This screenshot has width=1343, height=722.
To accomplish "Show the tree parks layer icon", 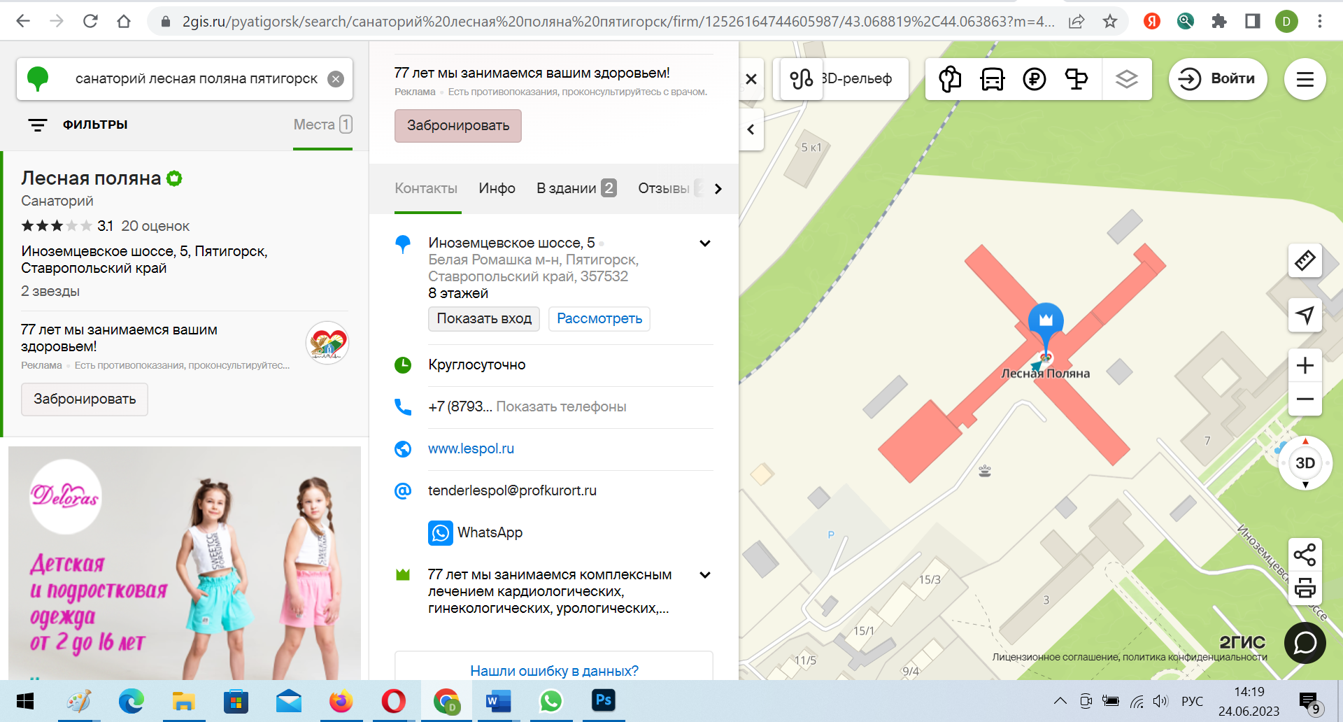I will coord(950,79).
